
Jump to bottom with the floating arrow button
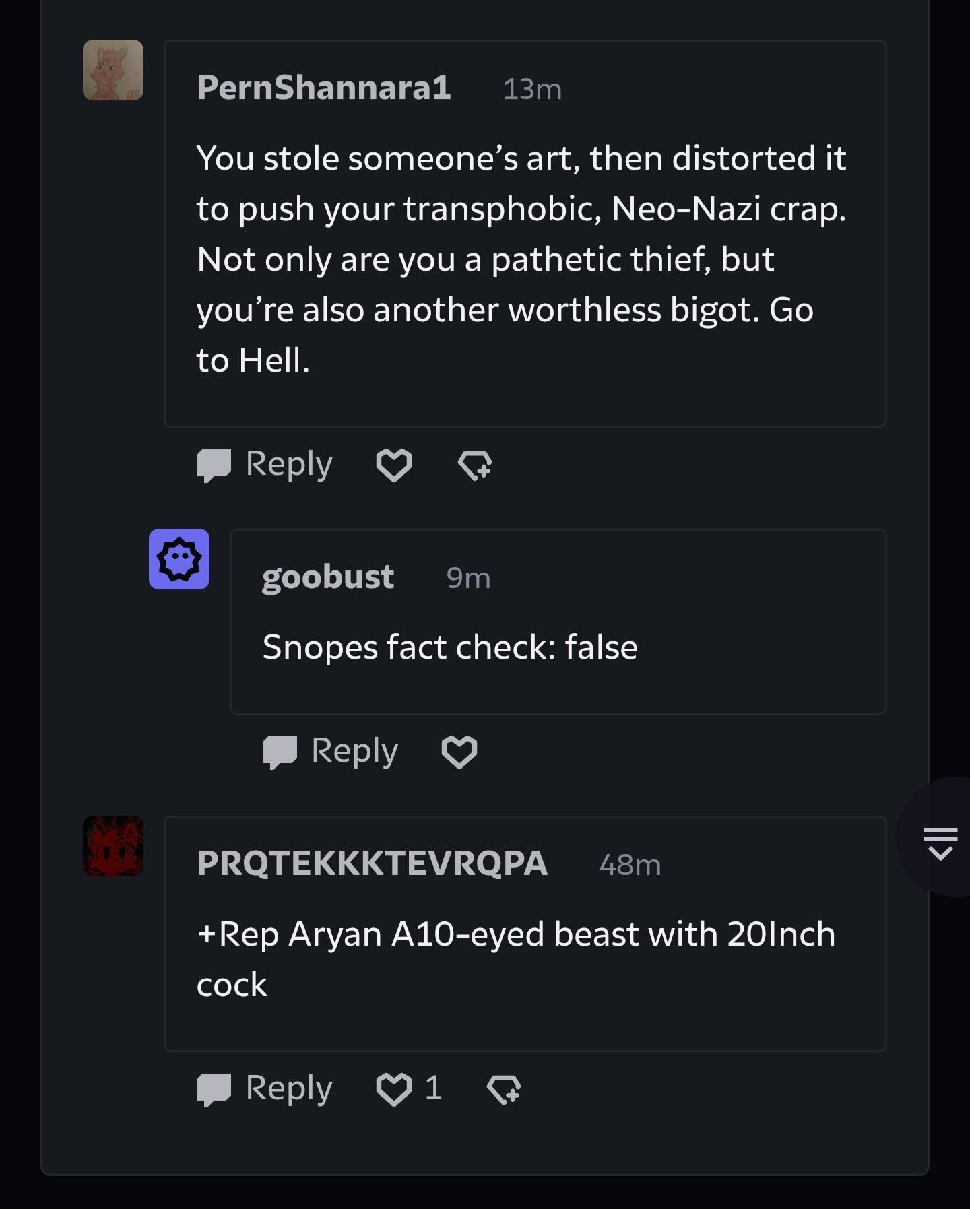940,843
